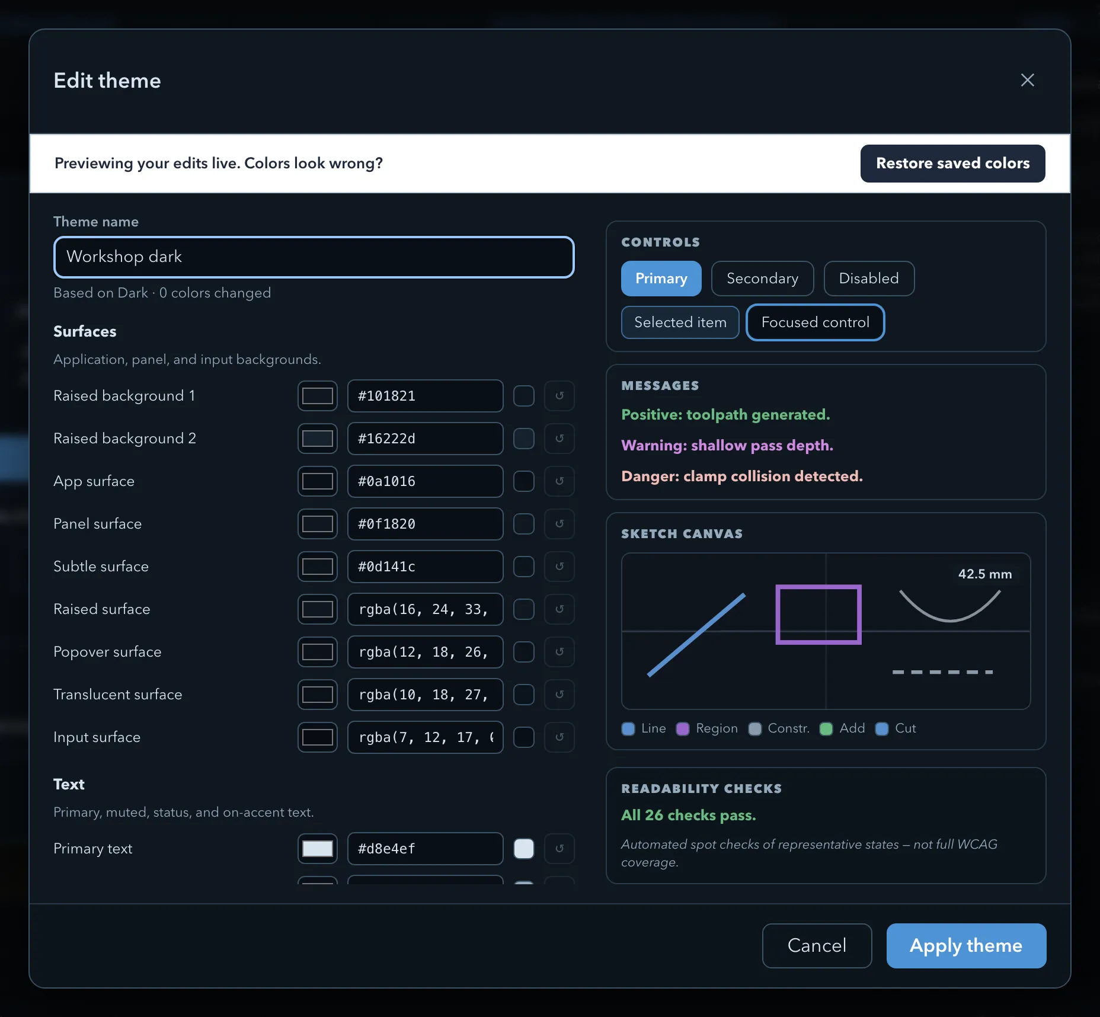Viewport: 1100px width, 1017px height.
Task: Click the Secondary preview button
Action: pyautogui.click(x=762, y=279)
